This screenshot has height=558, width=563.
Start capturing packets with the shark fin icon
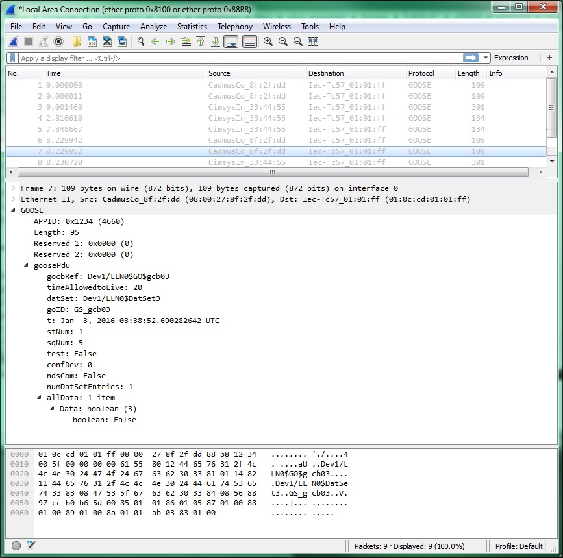[x=14, y=42]
